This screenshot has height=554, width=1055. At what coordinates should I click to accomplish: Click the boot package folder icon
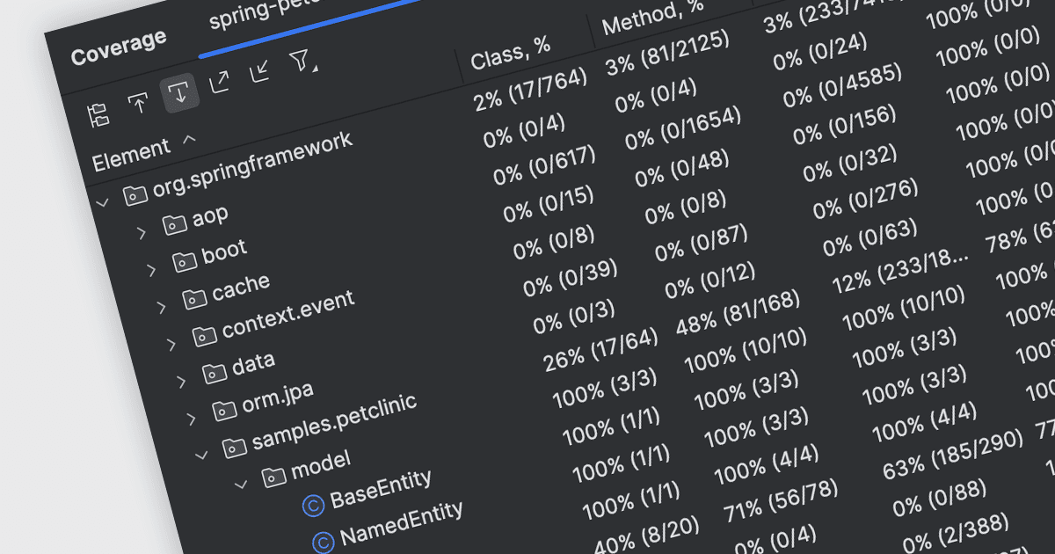click(x=183, y=261)
